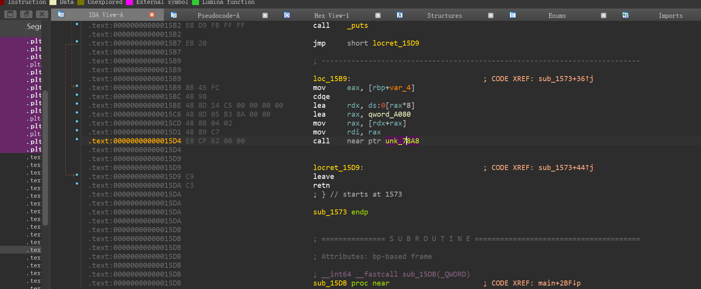Screen dimensions: 701x289
Task: Click the Pseudocode-A tab icon
Action: coord(174,15)
